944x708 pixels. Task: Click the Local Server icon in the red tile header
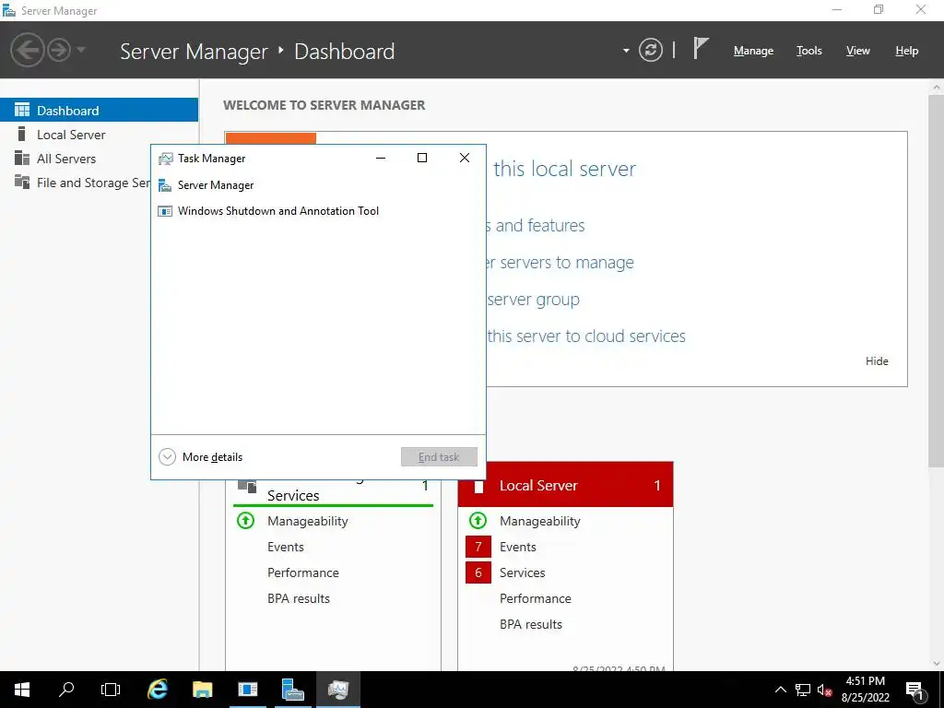click(x=478, y=486)
